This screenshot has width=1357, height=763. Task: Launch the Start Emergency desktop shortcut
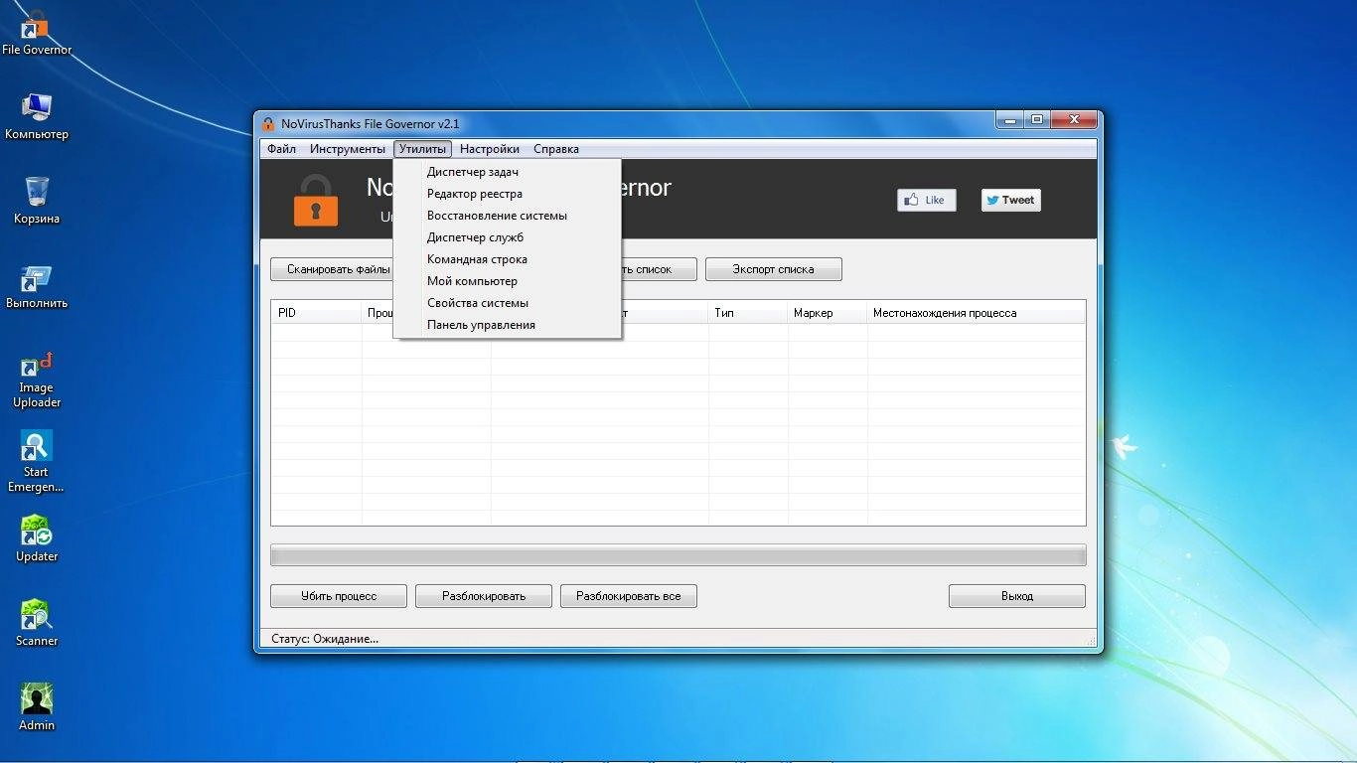click(37, 463)
